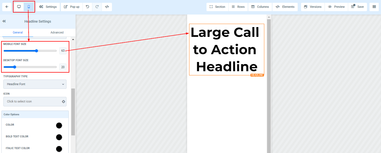Add Columns from toolbar
Screen dimensions: 381x153
260,7
